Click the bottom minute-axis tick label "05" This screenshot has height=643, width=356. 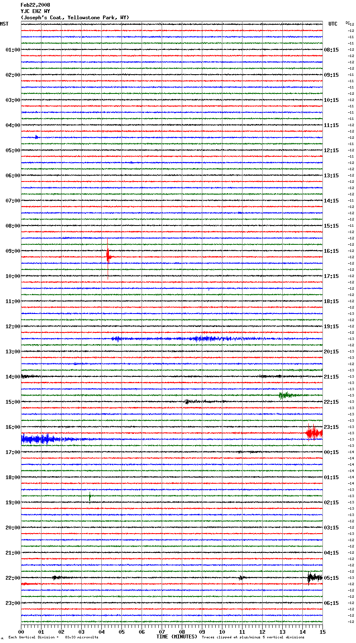tap(122, 632)
